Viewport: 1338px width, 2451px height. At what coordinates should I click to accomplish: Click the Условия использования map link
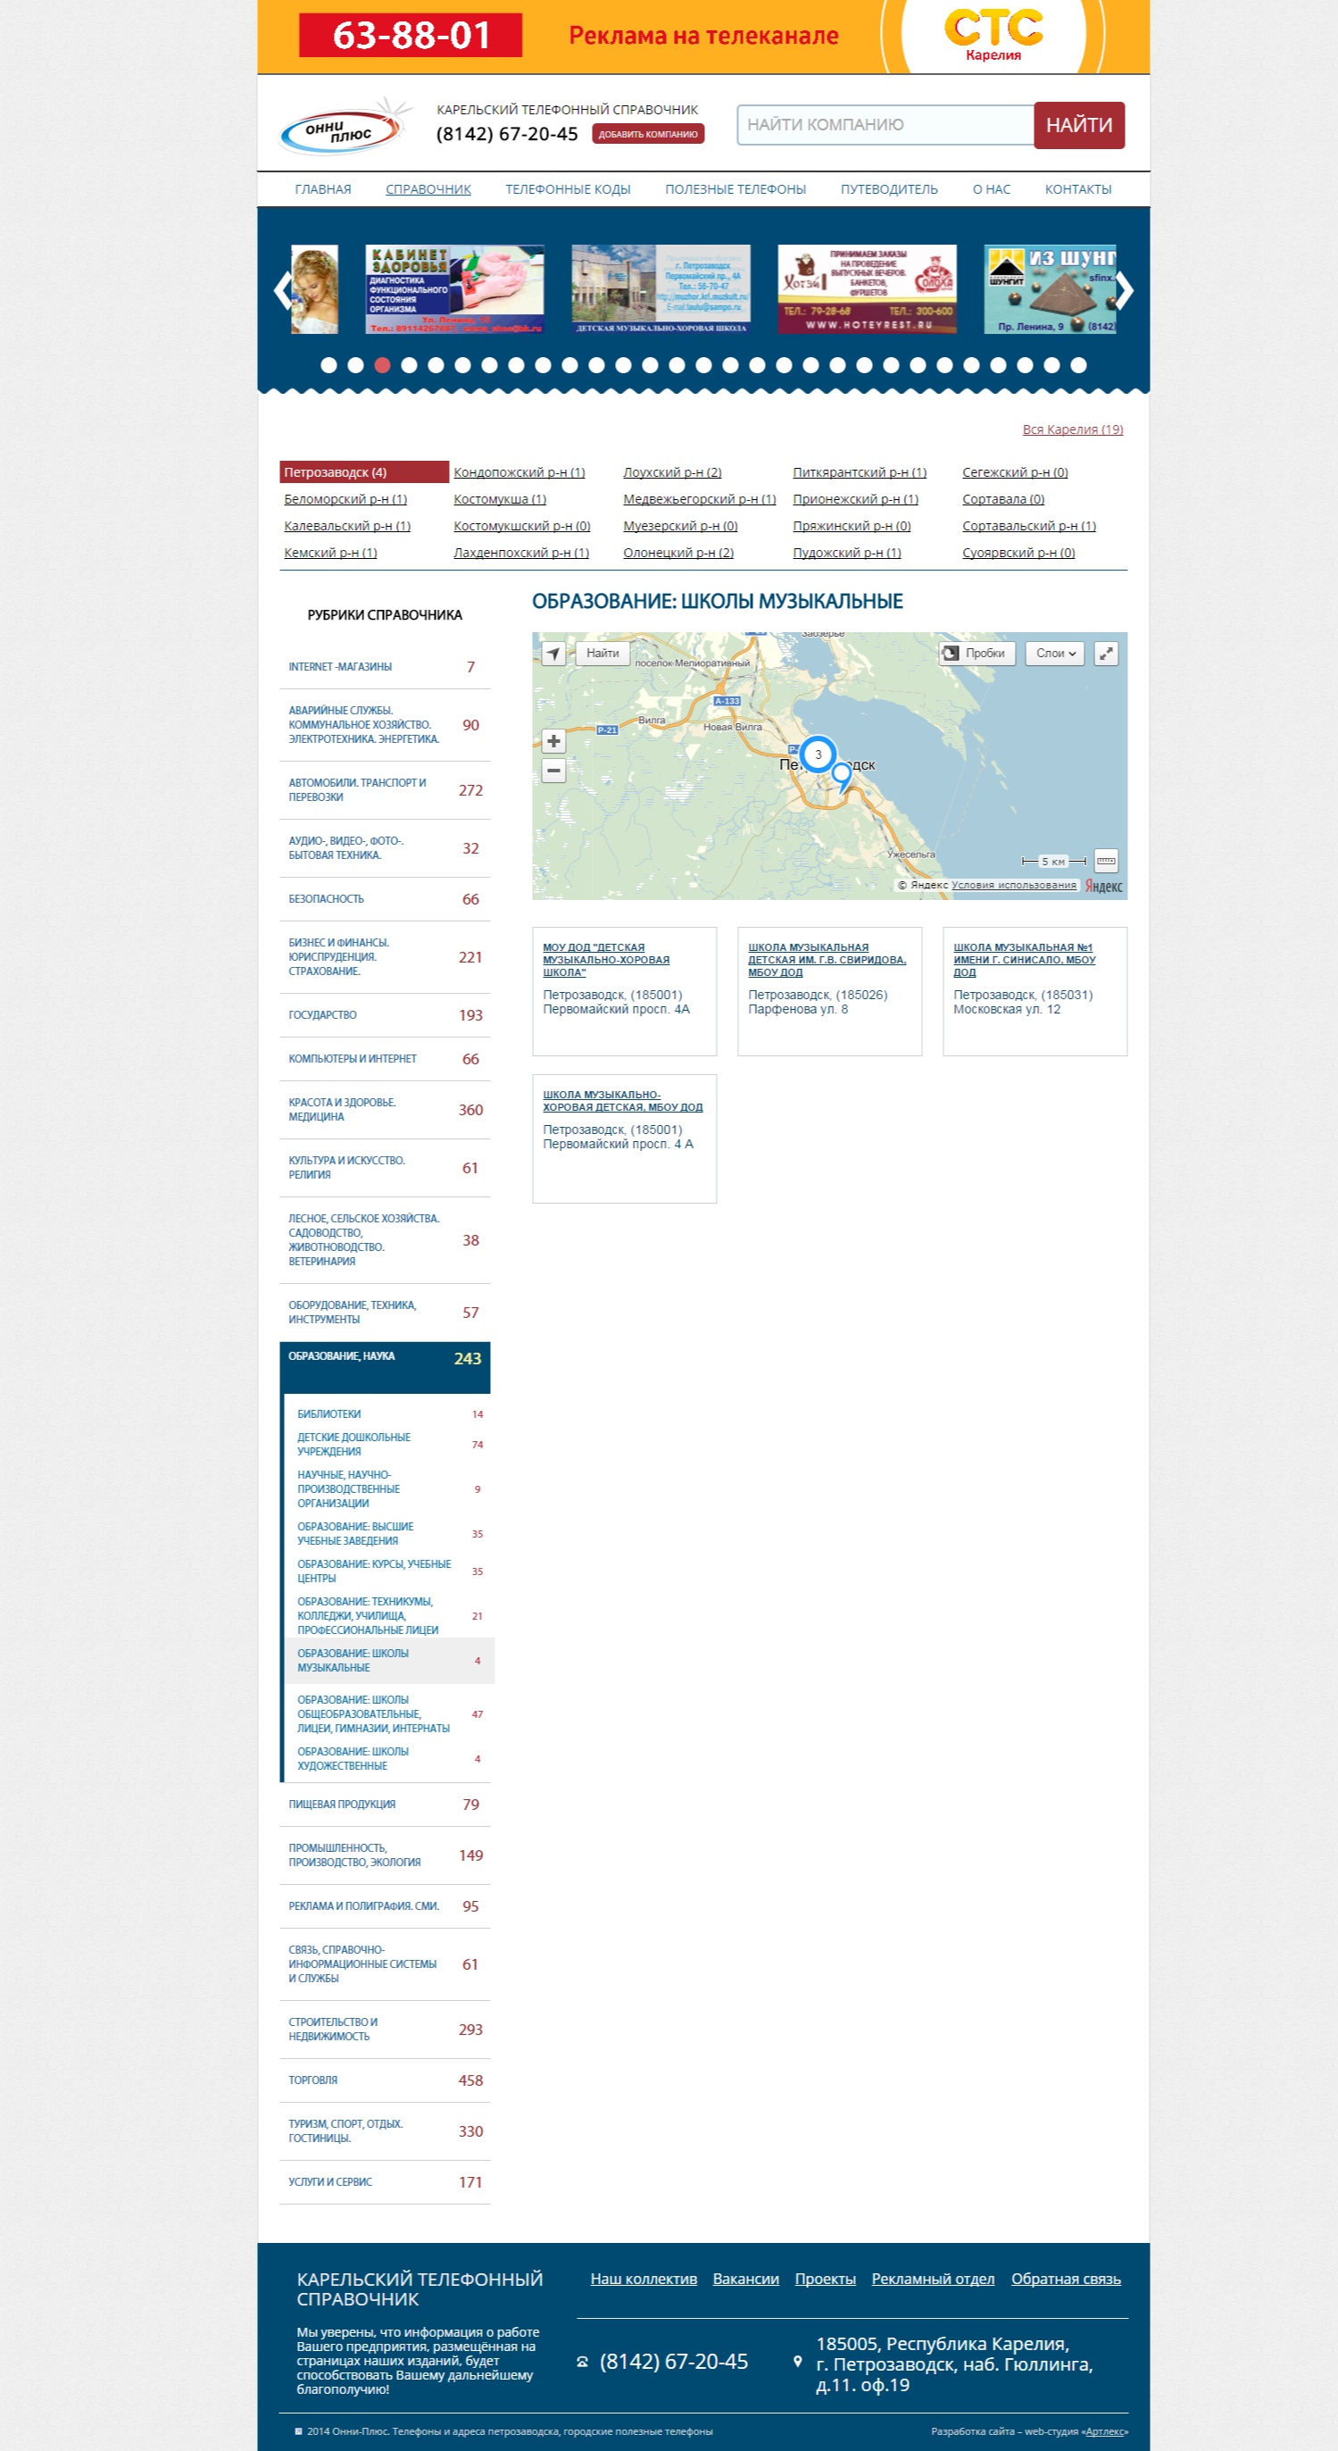click(1014, 885)
